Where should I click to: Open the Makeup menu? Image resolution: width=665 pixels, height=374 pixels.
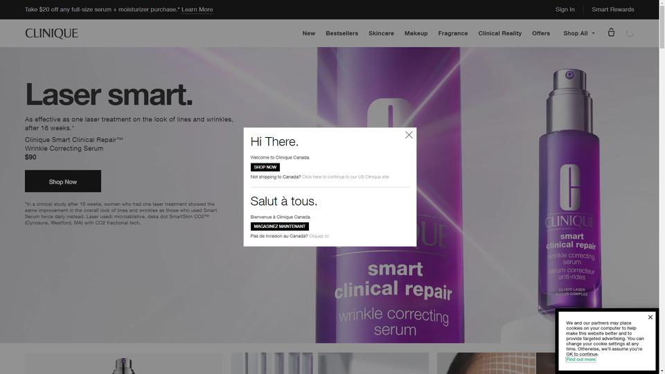(x=416, y=33)
